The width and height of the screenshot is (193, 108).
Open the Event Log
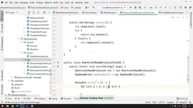pyautogui.click(x=182, y=98)
